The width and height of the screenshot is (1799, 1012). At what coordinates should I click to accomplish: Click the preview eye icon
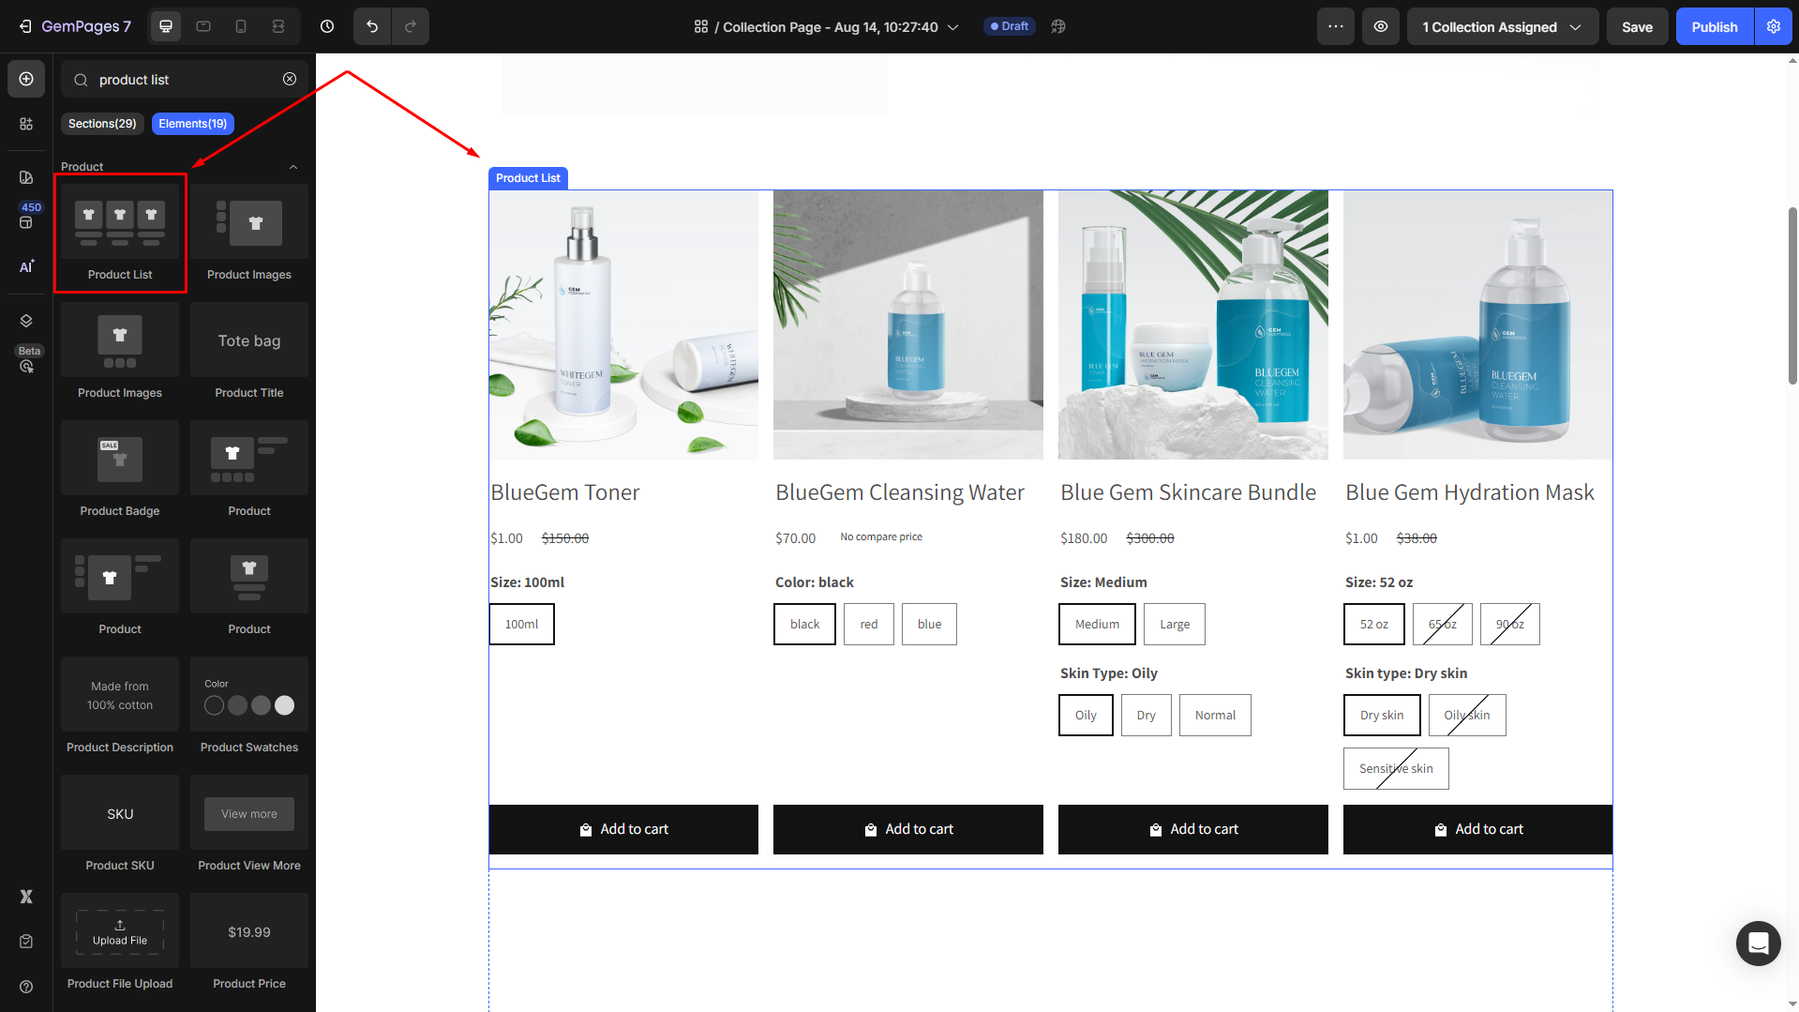point(1381,26)
